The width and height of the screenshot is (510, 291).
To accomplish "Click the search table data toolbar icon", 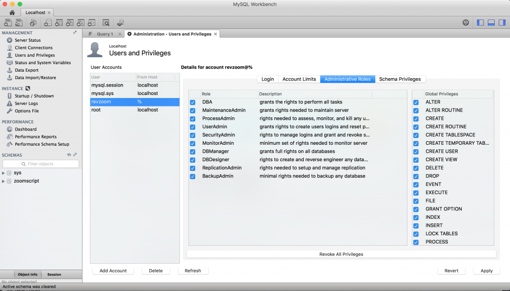I will click(106, 22).
